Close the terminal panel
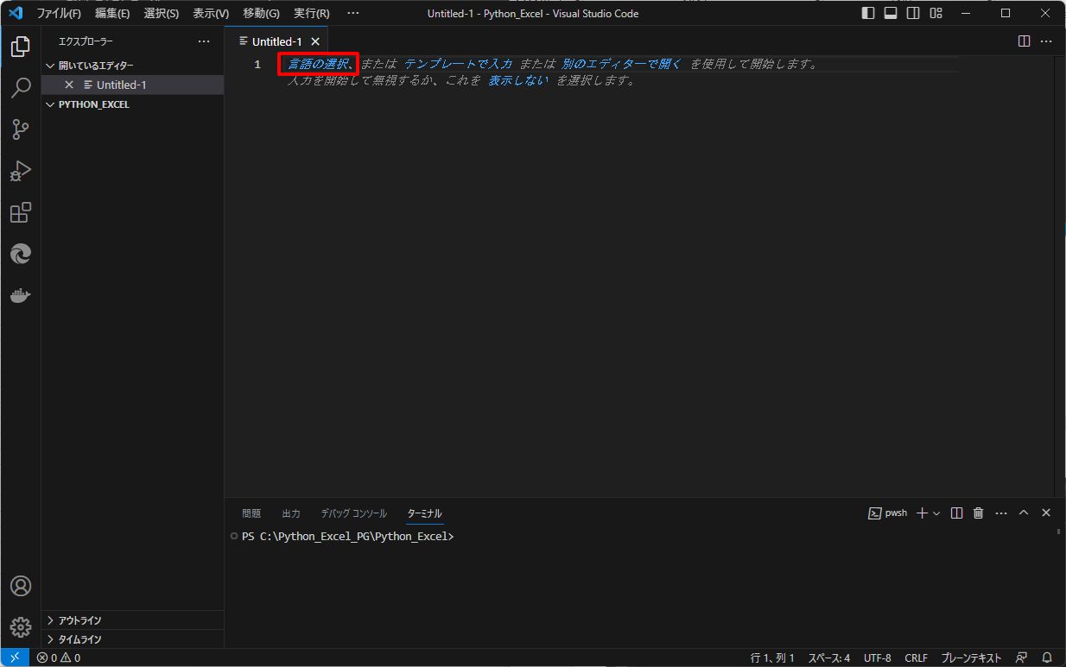1066x667 pixels. 1046,513
